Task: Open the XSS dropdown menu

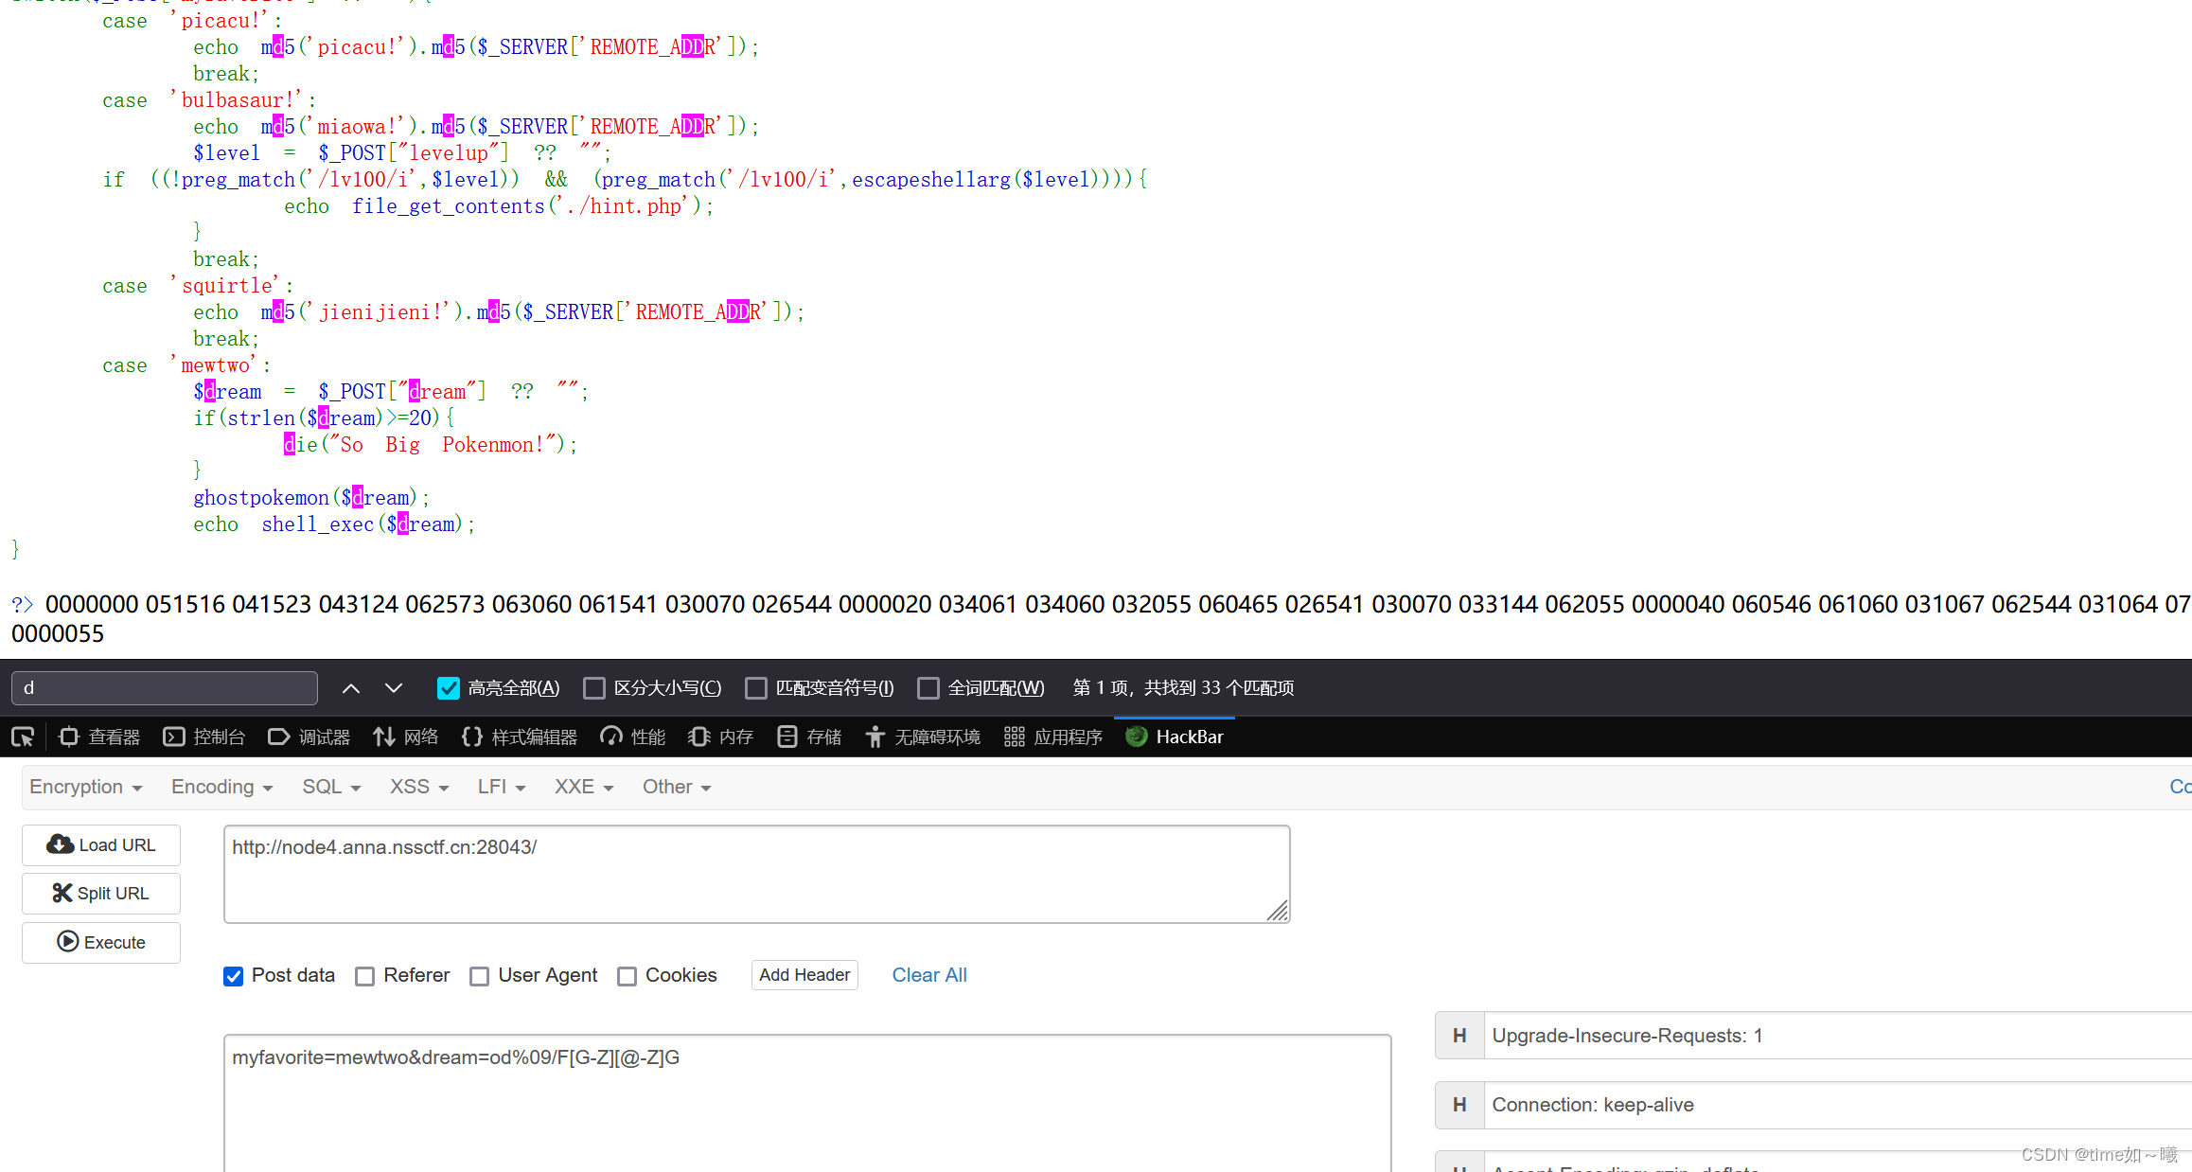Action: tap(419, 787)
